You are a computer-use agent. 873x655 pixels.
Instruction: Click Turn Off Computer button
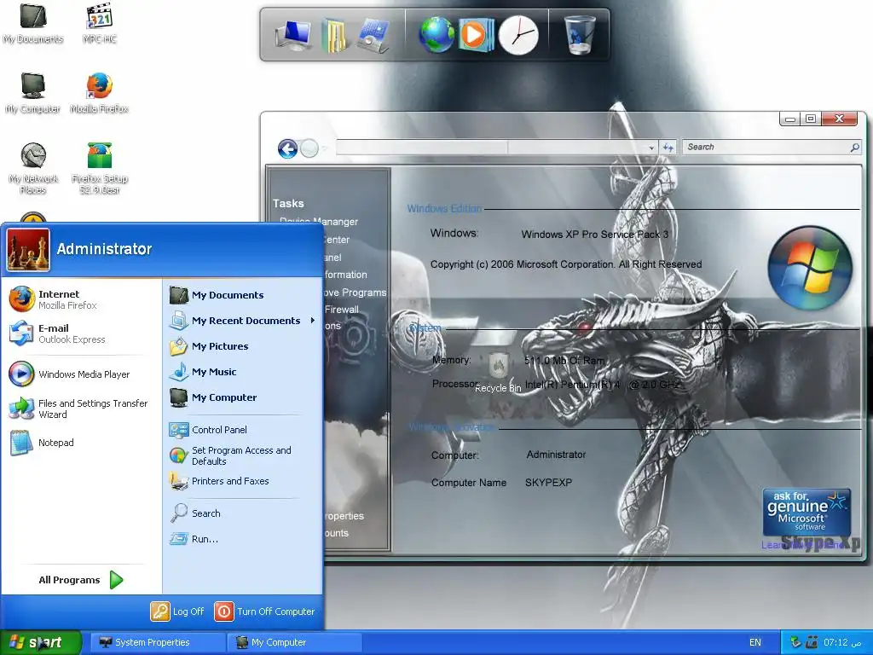point(265,612)
